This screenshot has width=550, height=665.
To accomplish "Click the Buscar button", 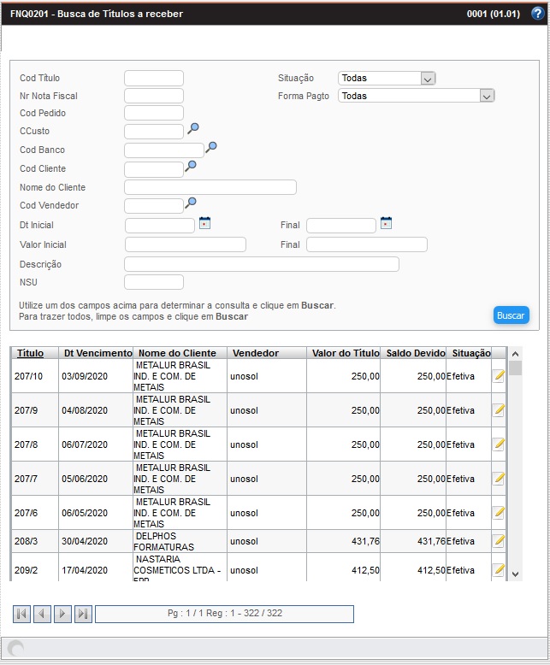I will coord(511,315).
